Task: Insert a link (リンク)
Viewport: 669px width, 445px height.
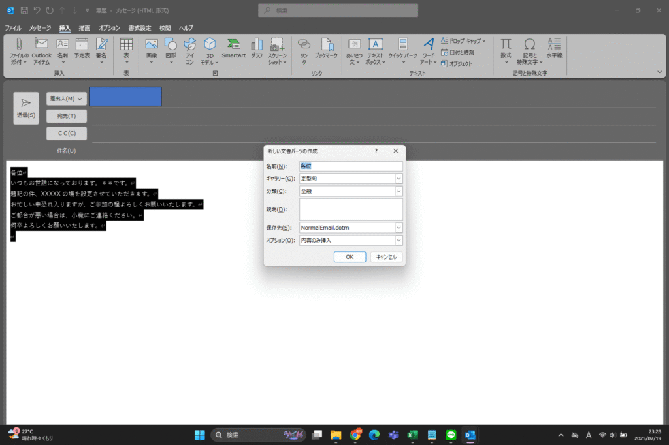Action: (304, 51)
